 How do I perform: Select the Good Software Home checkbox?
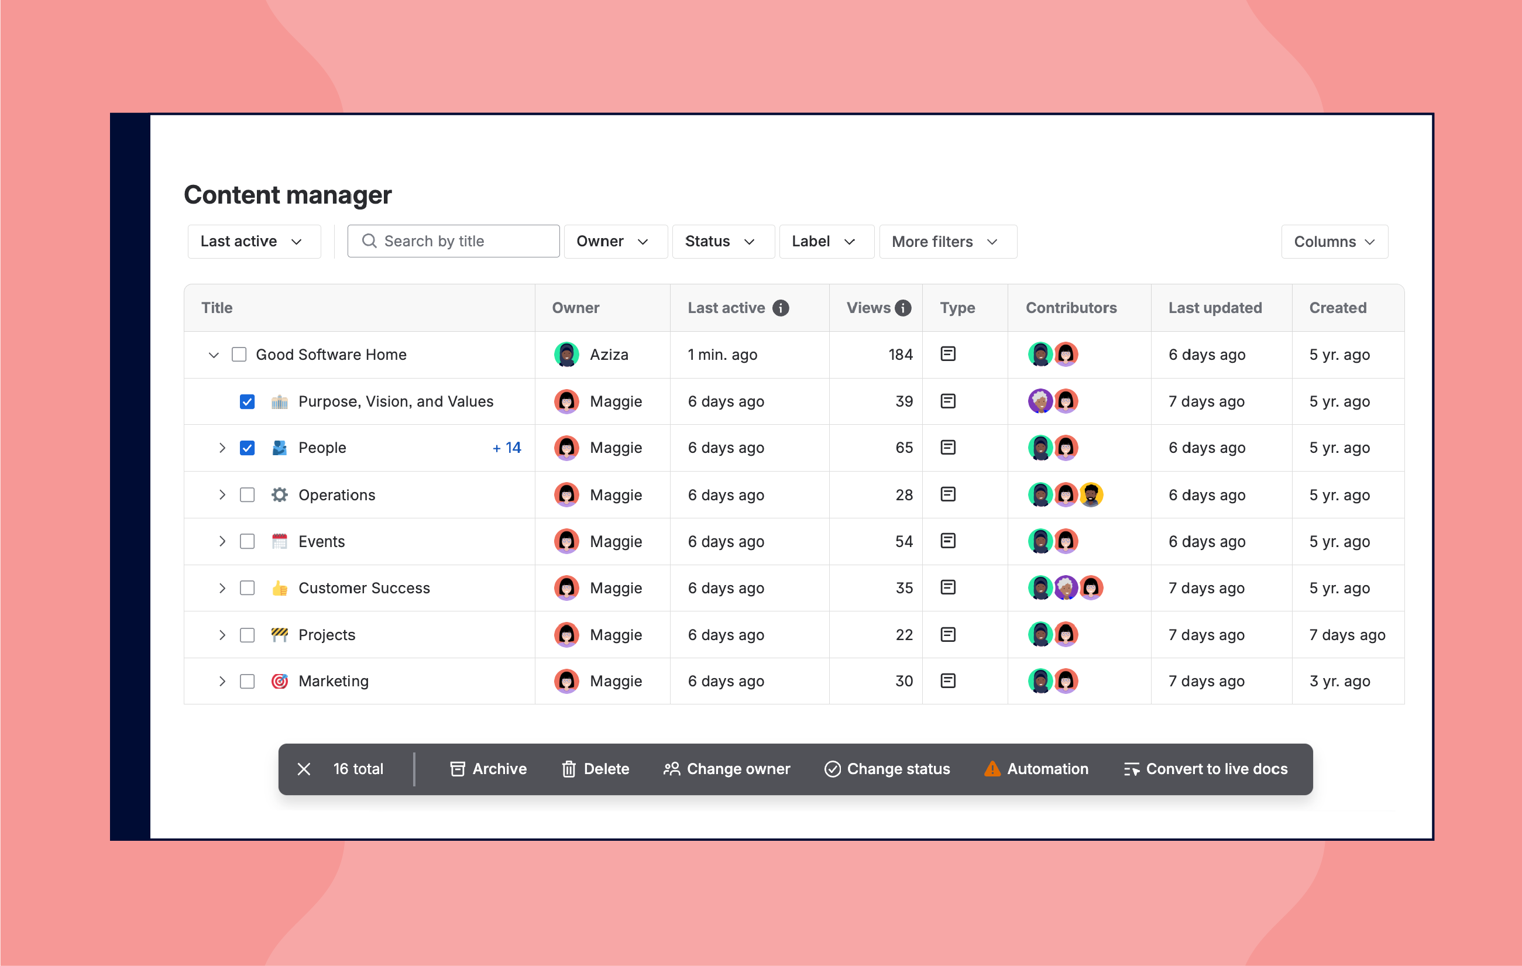[x=239, y=354]
